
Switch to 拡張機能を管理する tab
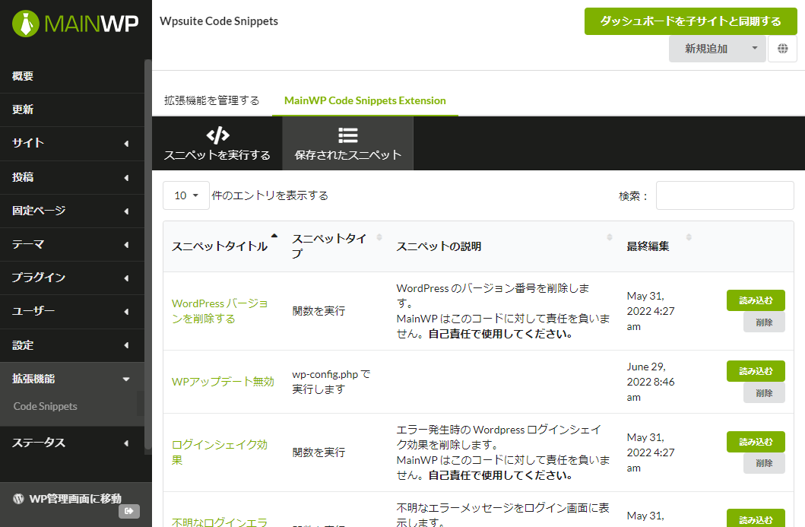pyautogui.click(x=212, y=100)
